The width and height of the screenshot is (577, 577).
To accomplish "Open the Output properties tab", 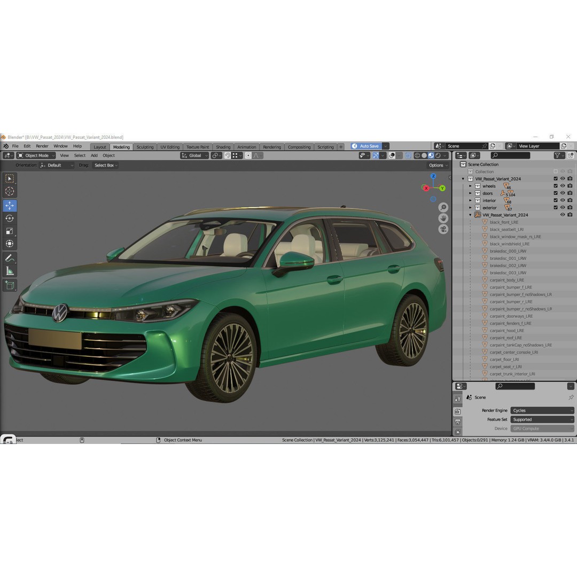I will pyautogui.click(x=457, y=422).
